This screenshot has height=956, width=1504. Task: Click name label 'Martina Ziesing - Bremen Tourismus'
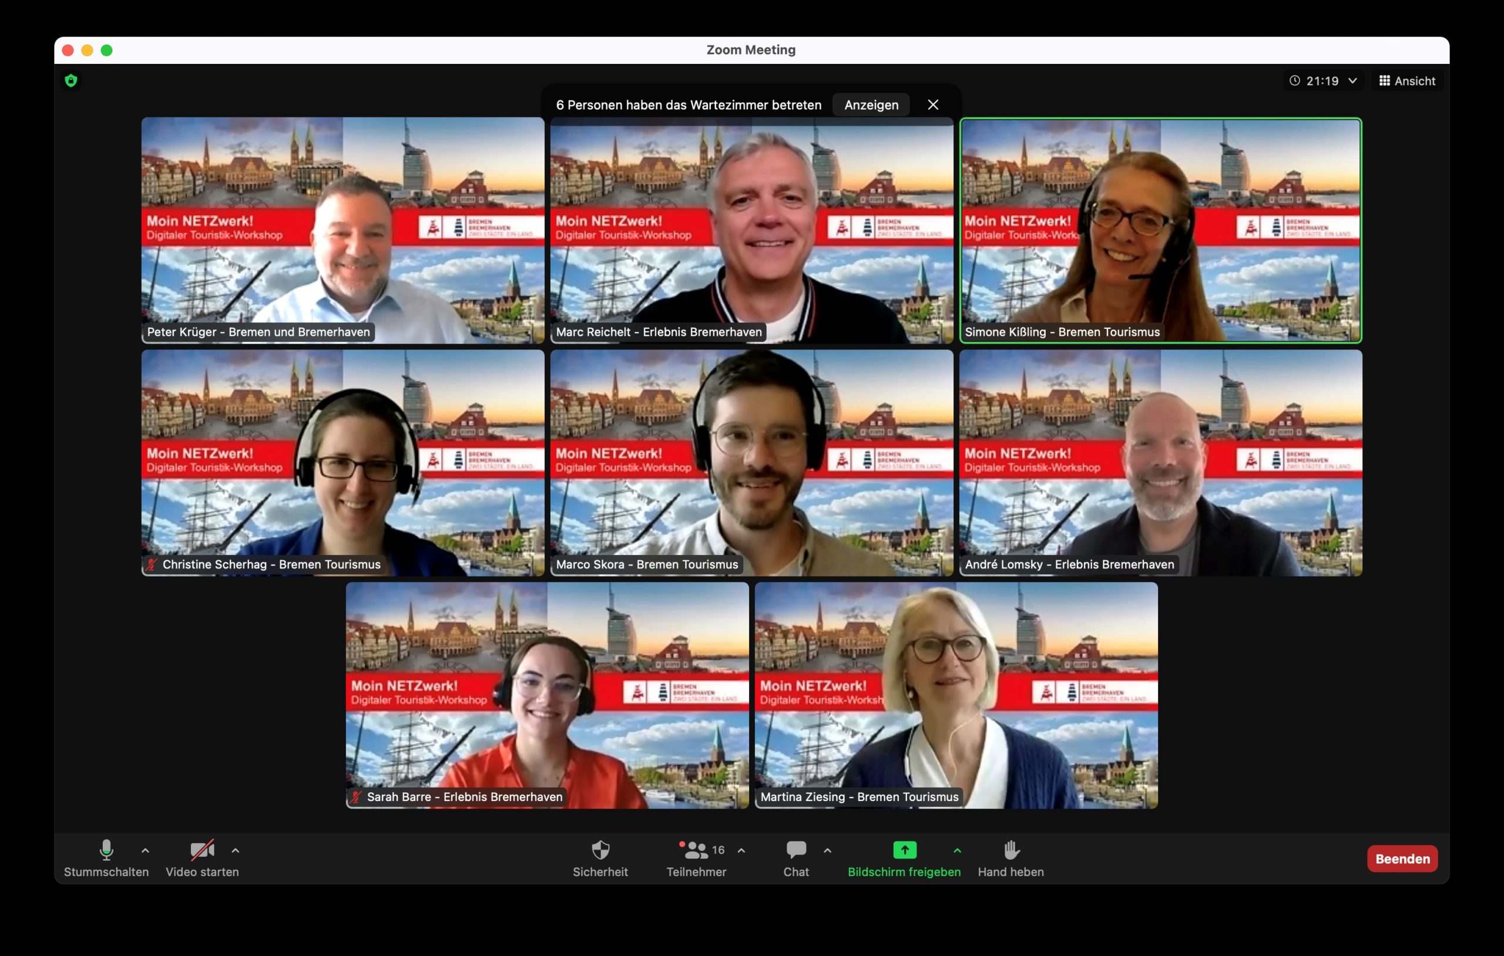pos(860,797)
